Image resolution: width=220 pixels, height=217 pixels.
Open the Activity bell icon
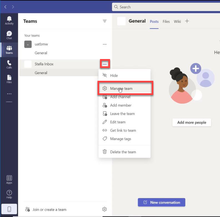(9, 21)
